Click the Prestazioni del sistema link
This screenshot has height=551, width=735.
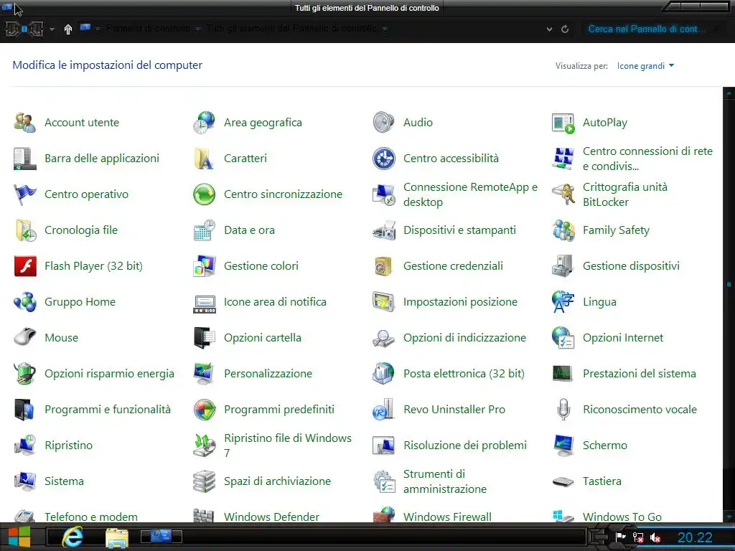coord(640,373)
